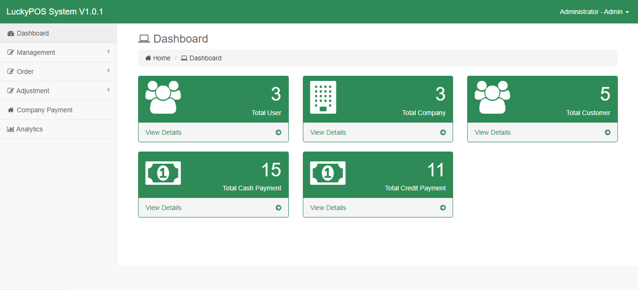
Task: Click the laptop icon in breadcrumb
Action: click(184, 58)
